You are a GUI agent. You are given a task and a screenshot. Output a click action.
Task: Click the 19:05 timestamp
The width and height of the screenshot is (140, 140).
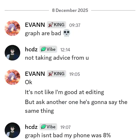pyautogui.click(x=74, y=74)
